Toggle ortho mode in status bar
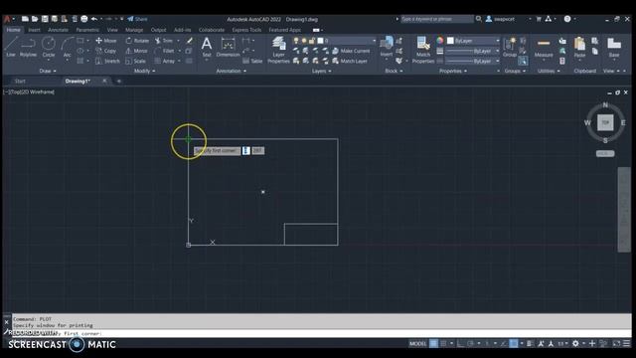This screenshot has width=636, height=358. (x=460, y=343)
